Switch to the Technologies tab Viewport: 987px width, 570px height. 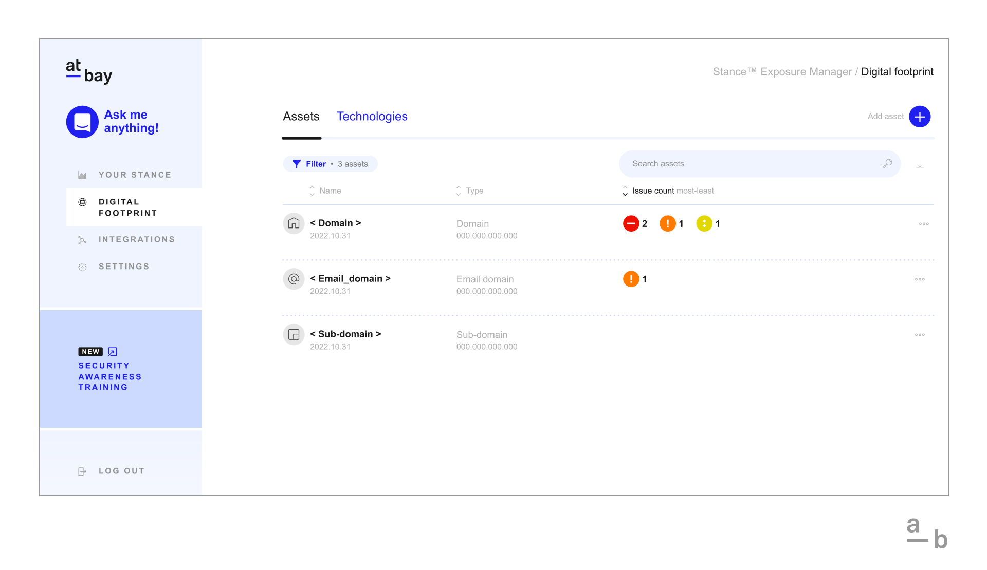coord(372,116)
